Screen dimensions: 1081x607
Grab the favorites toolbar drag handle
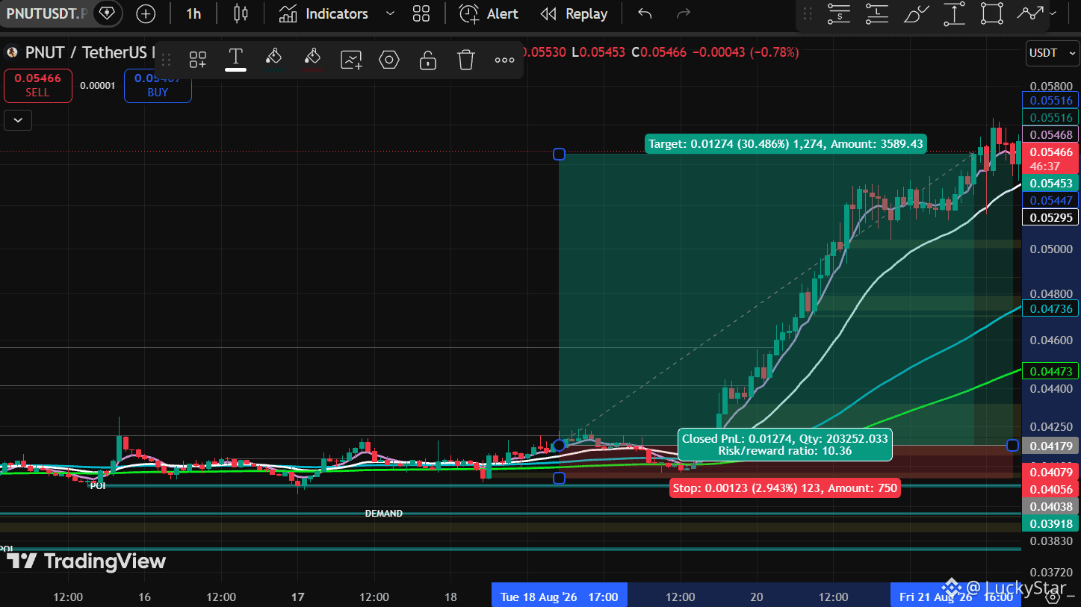tap(807, 13)
